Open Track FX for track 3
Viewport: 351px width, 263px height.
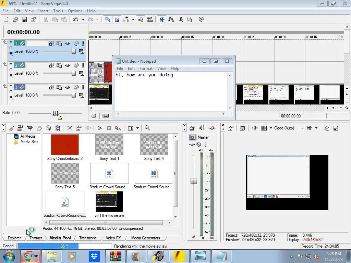click(x=68, y=87)
